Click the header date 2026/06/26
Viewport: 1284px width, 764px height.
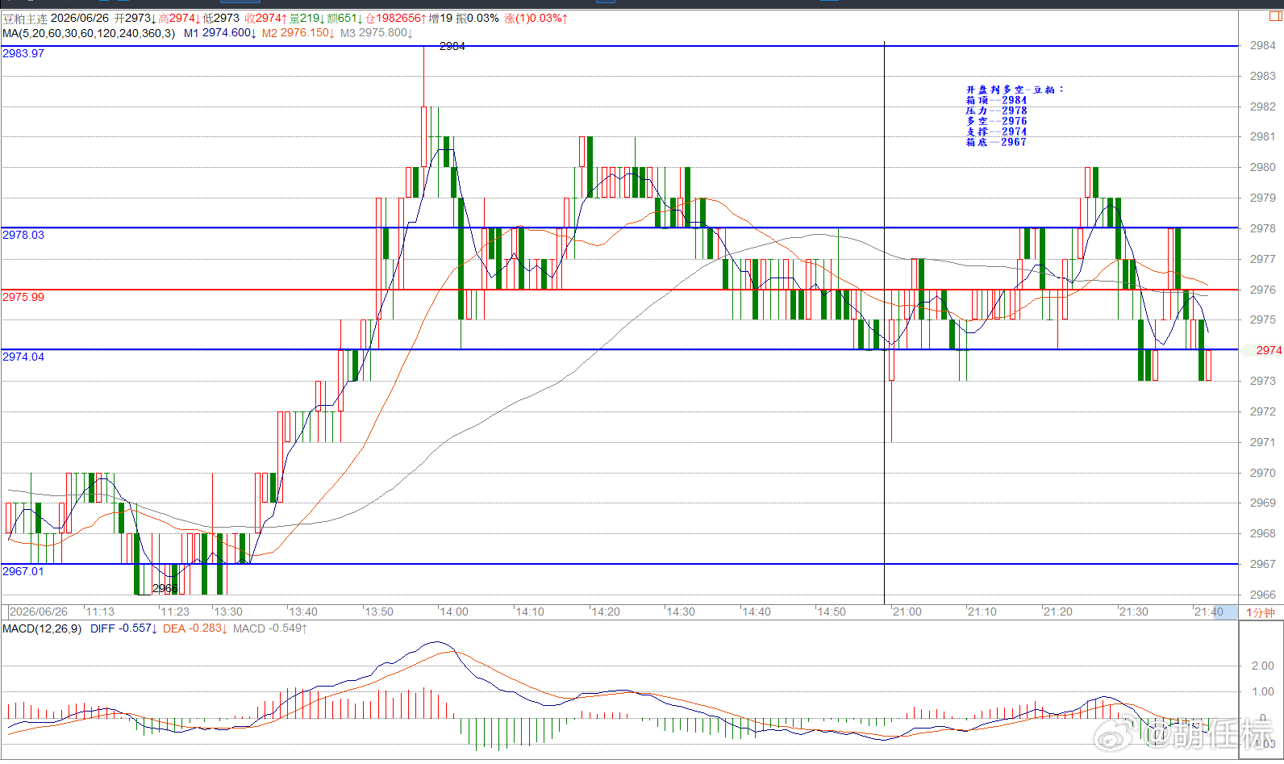(x=80, y=19)
